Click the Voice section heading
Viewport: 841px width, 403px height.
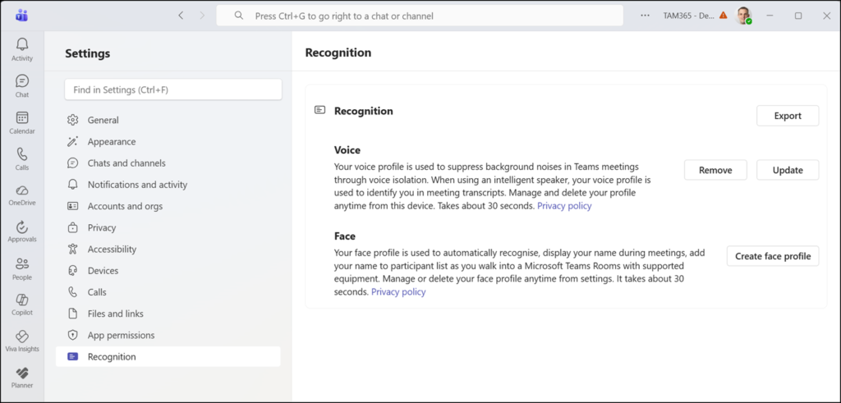[x=347, y=150]
